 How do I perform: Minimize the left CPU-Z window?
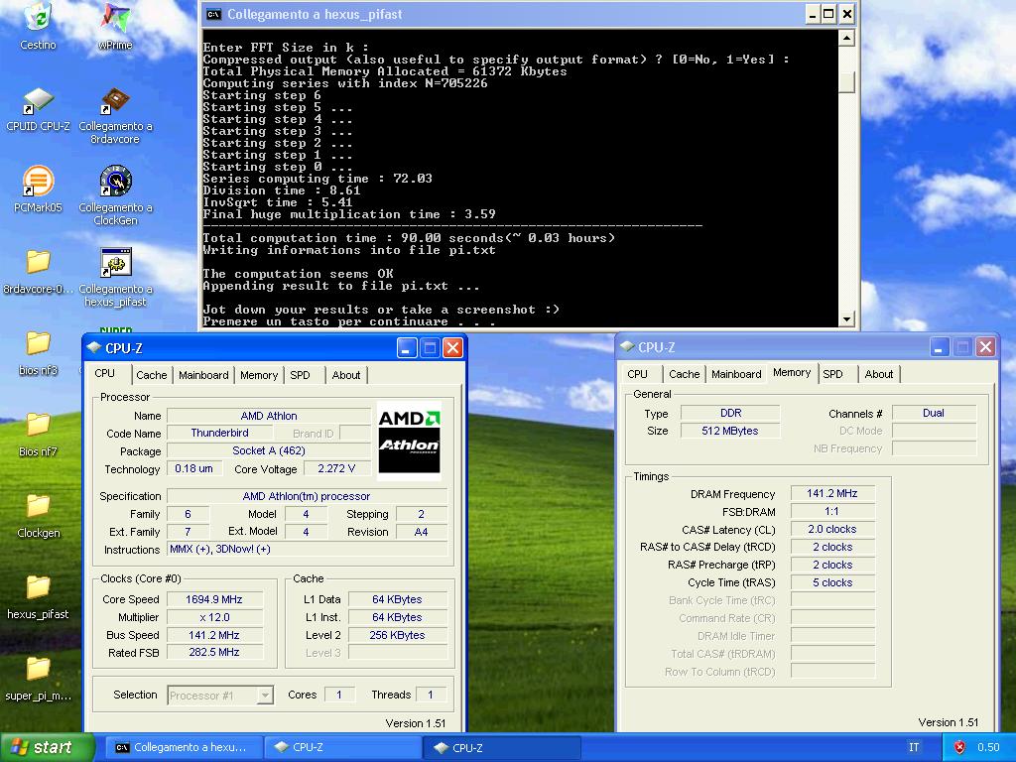406,348
